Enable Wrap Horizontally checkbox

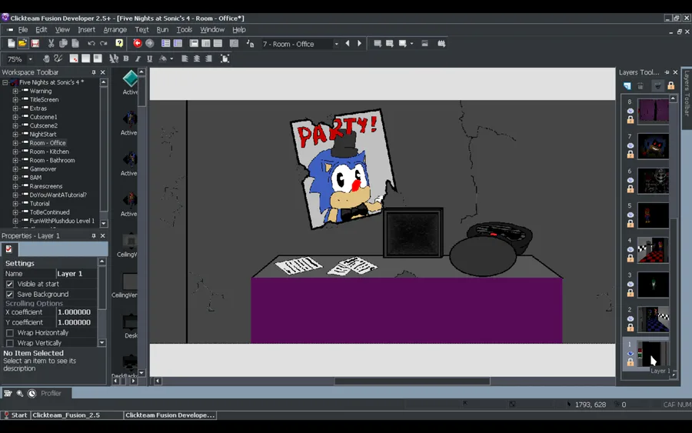click(10, 332)
